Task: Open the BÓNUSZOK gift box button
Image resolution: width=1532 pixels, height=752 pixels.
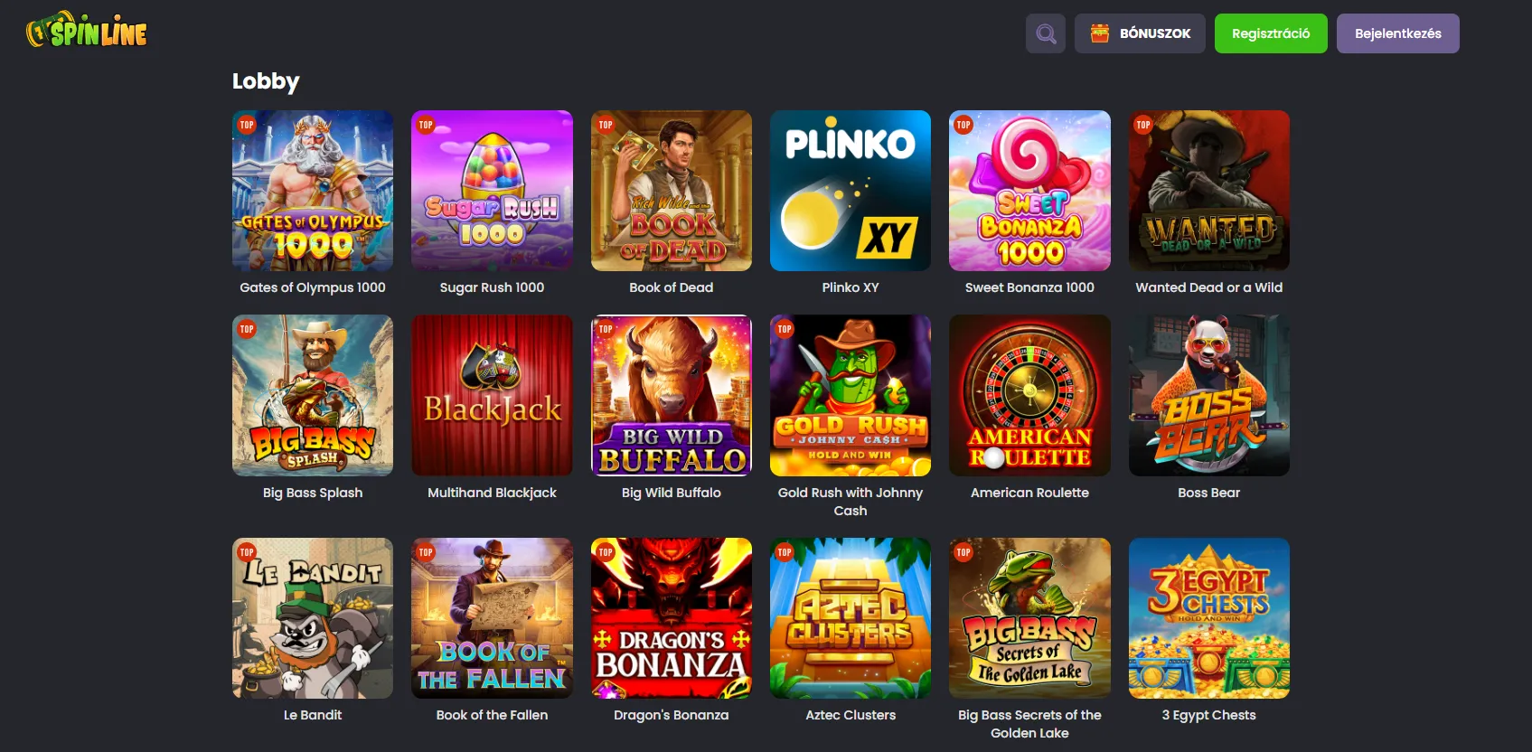Action: point(1140,33)
